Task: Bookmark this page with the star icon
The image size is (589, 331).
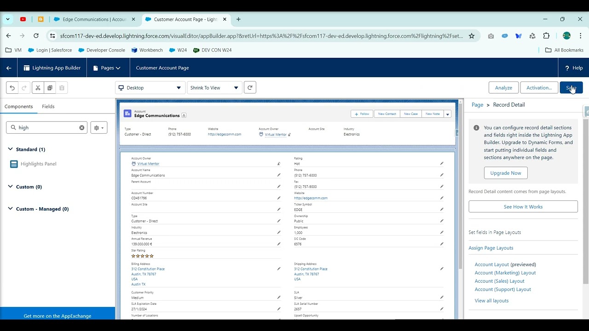Action: (x=472, y=36)
